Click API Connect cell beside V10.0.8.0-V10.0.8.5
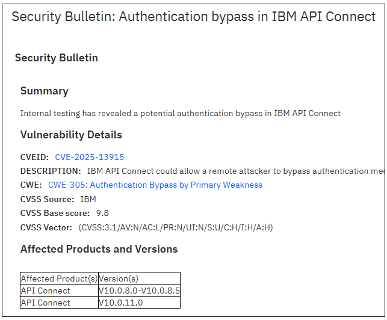This screenshot has height=320, width=387. coord(46,291)
